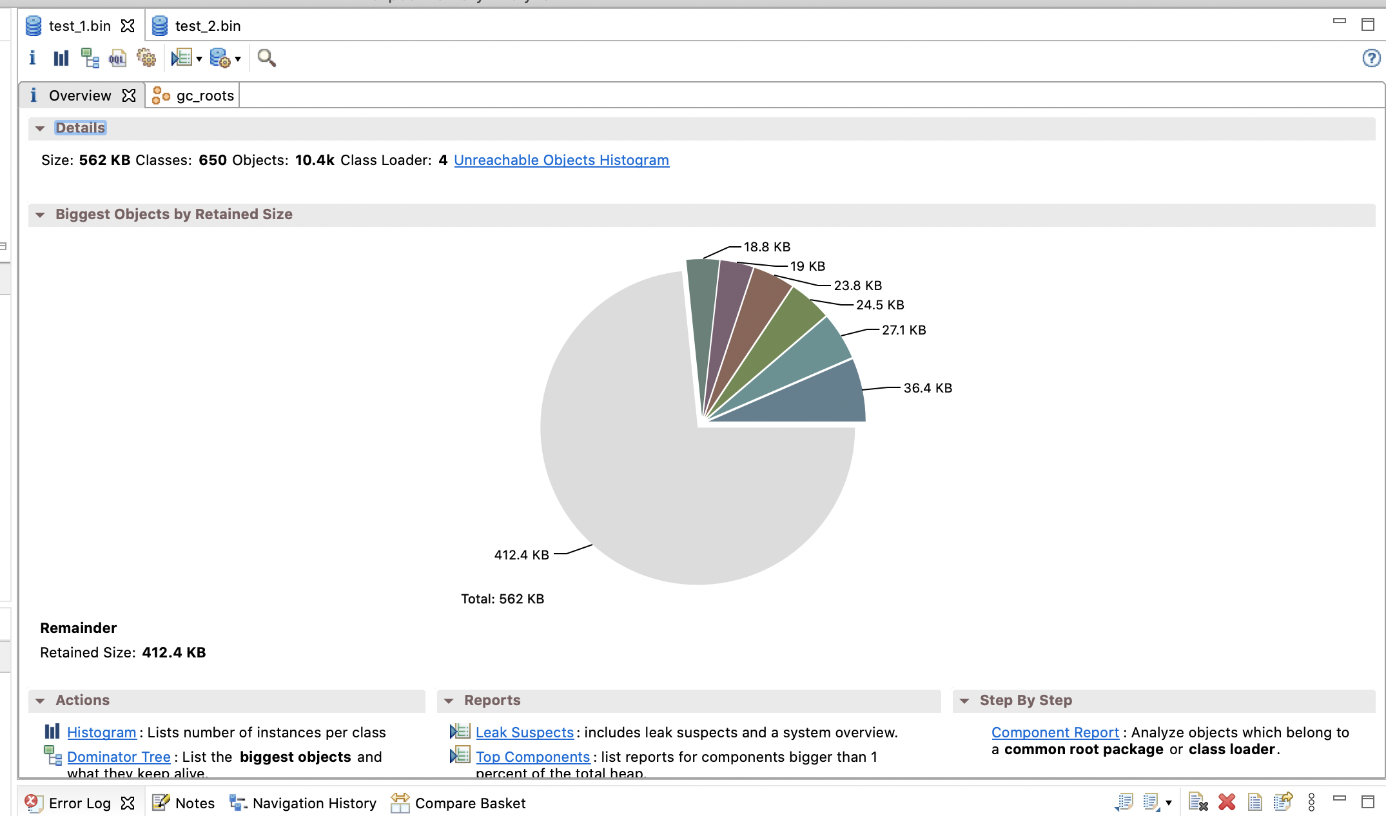Viewport: 1386px width, 816px height.
Task: Click the gc_roots tab icon
Action: click(161, 95)
